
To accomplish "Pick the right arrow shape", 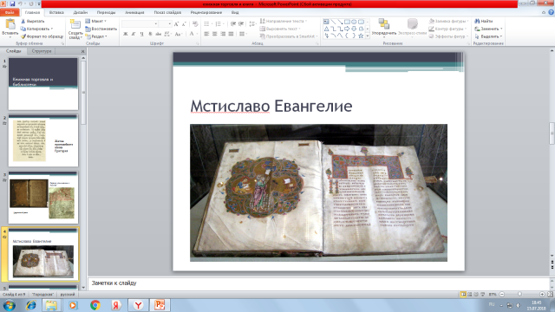I will (347, 29).
